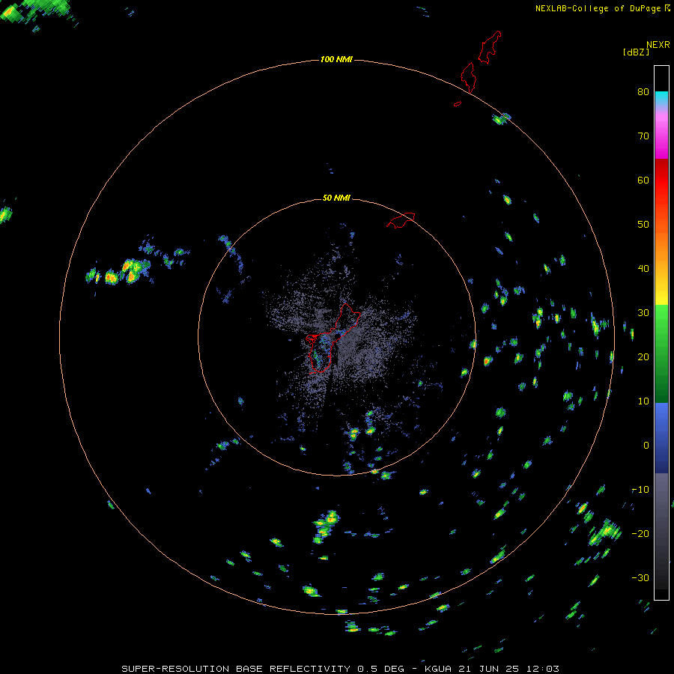674x674 pixels.
Task: Click the NEXR label above color scale
Action: coord(658,45)
